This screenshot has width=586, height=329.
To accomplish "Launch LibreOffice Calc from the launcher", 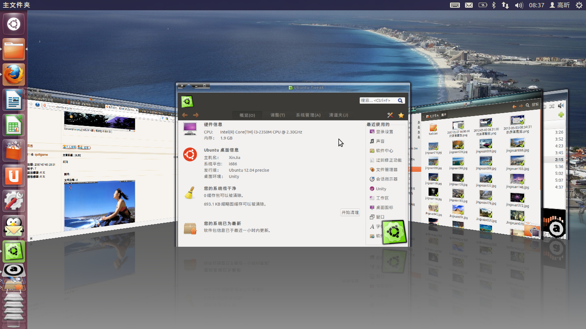I will (14, 125).
